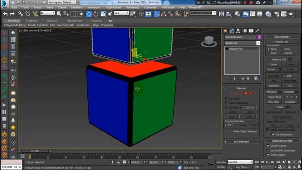Activate the Select and Move tool

coord(89,14)
